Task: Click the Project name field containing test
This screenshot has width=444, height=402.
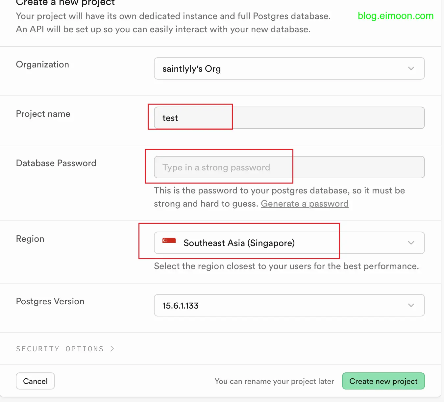Action: (x=289, y=118)
